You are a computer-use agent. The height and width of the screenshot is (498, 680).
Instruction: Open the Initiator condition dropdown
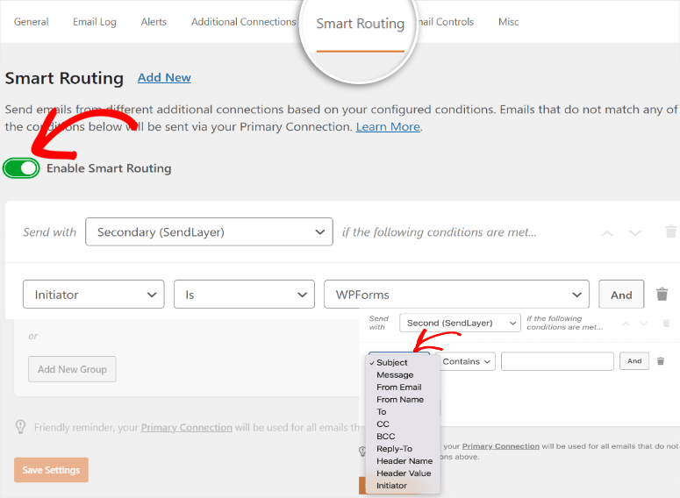(x=94, y=295)
